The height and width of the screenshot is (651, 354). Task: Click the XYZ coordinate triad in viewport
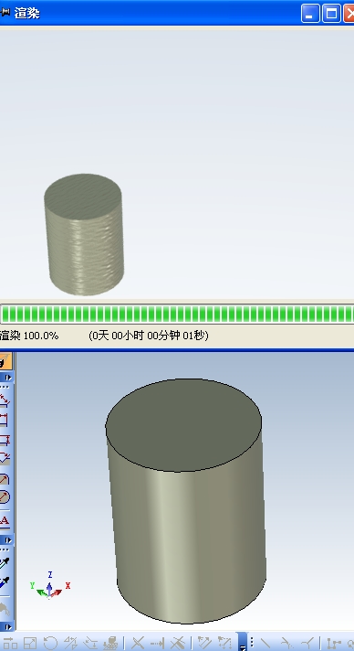[50, 586]
